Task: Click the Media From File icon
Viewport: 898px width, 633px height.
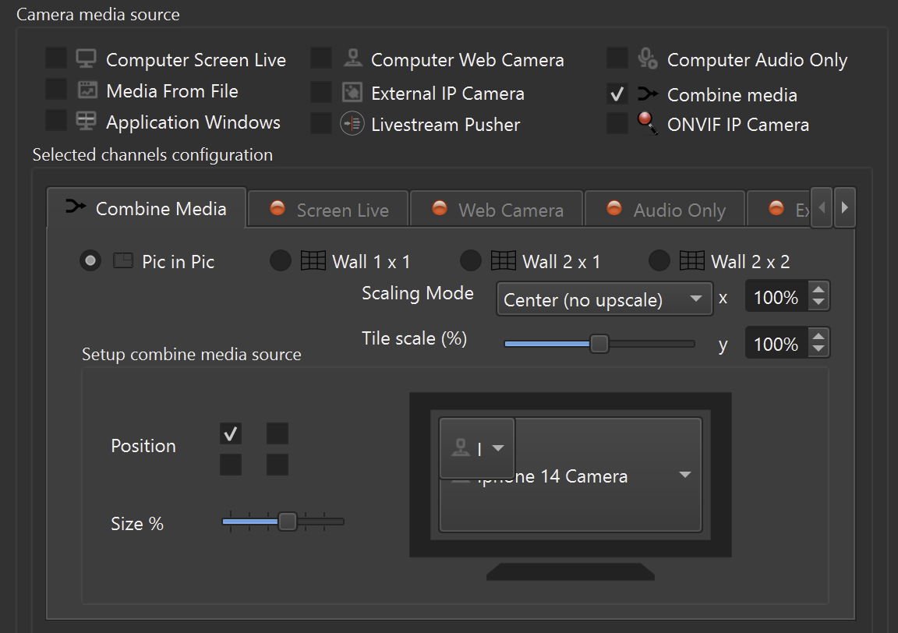Action: click(x=87, y=90)
